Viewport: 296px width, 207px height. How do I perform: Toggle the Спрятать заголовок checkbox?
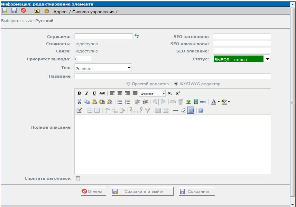78,178
